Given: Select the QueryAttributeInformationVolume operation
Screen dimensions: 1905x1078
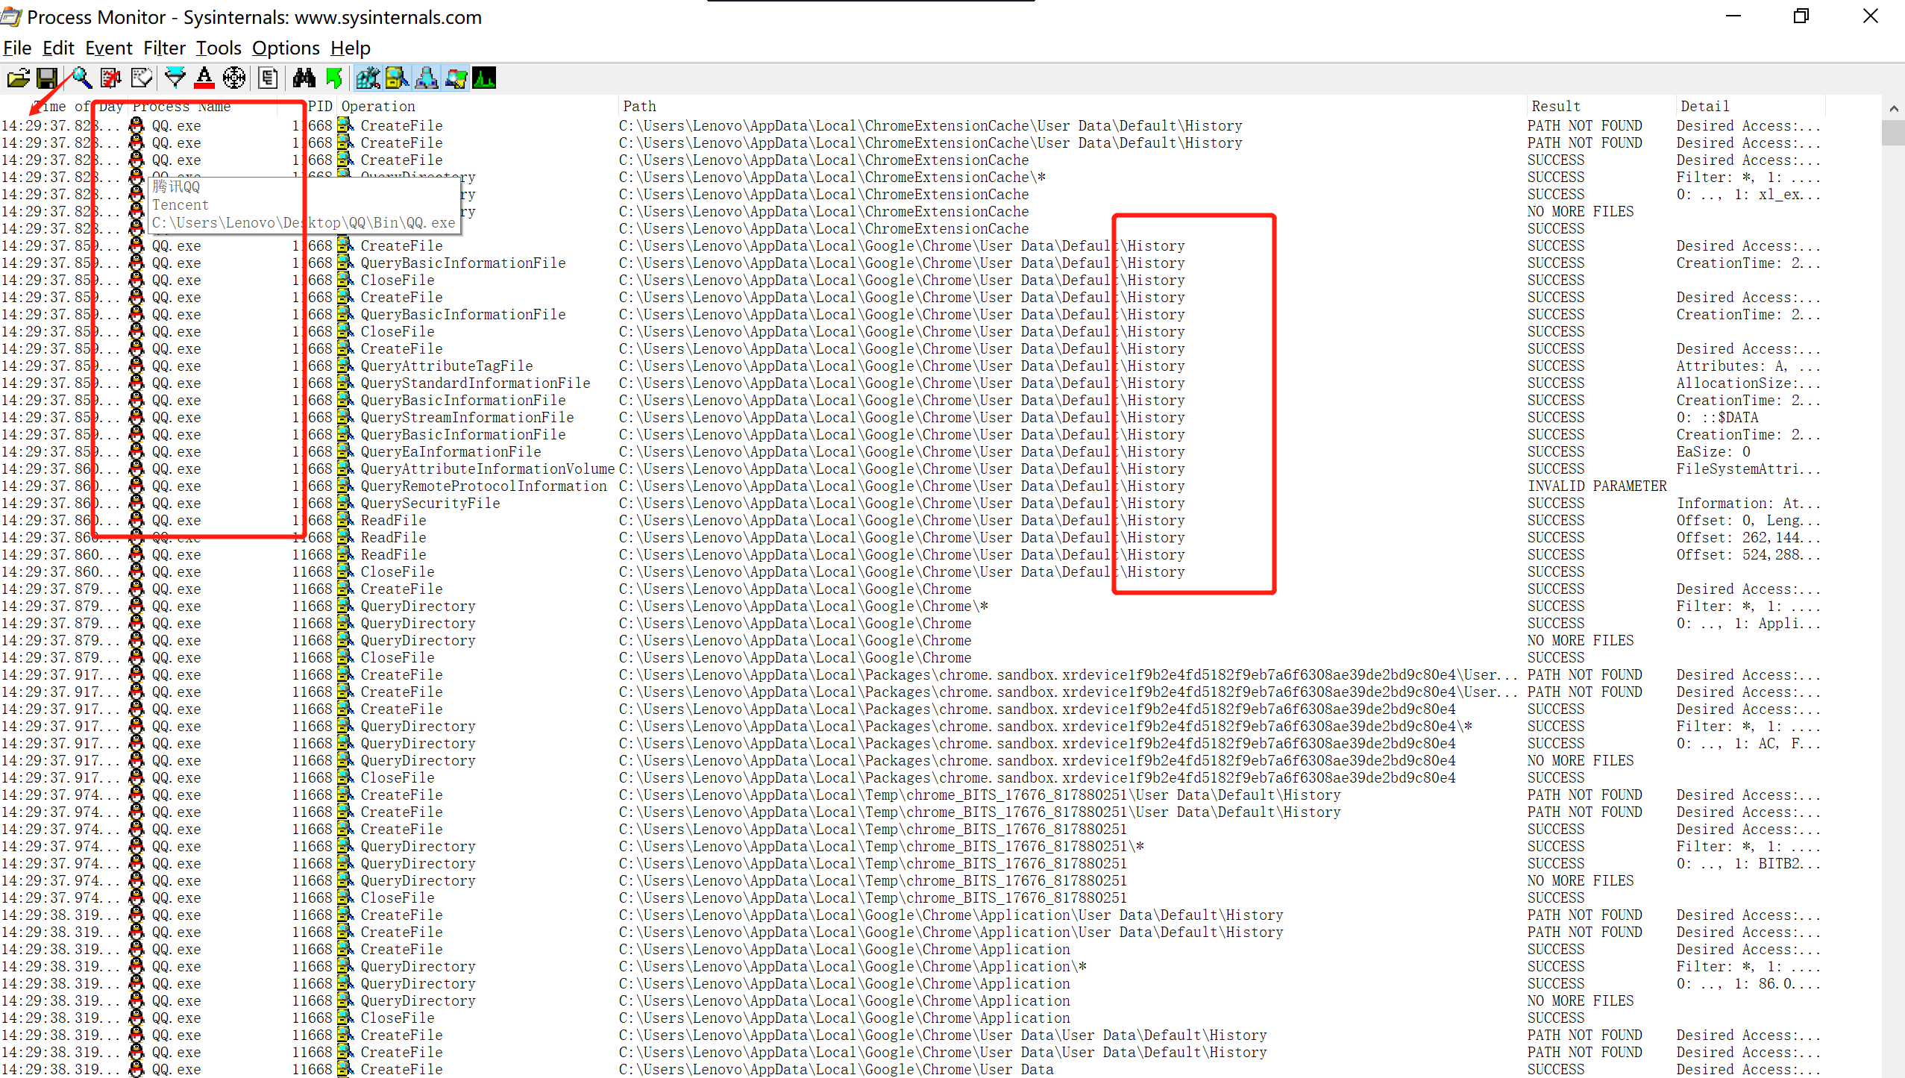Looking at the screenshot, I should (x=488, y=469).
